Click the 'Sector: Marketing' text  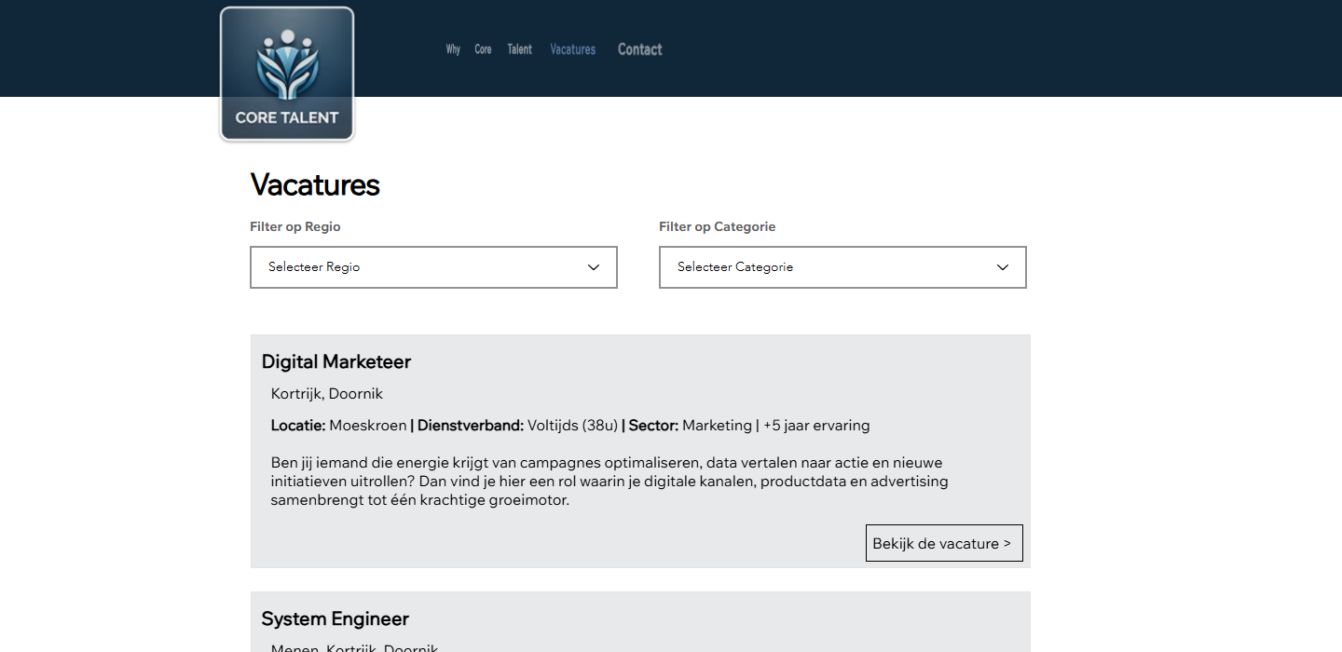[x=691, y=425]
